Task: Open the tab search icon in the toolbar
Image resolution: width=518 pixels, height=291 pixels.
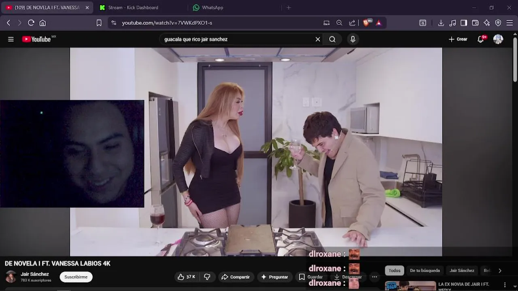Action: tap(422, 23)
